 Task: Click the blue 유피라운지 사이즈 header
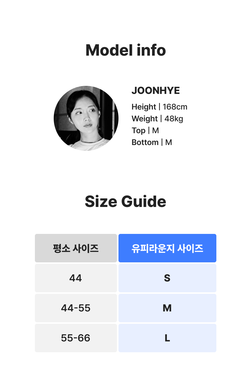(167, 248)
